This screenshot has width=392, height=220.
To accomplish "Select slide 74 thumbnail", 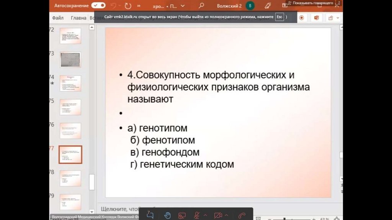I will (x=70, y=83).
